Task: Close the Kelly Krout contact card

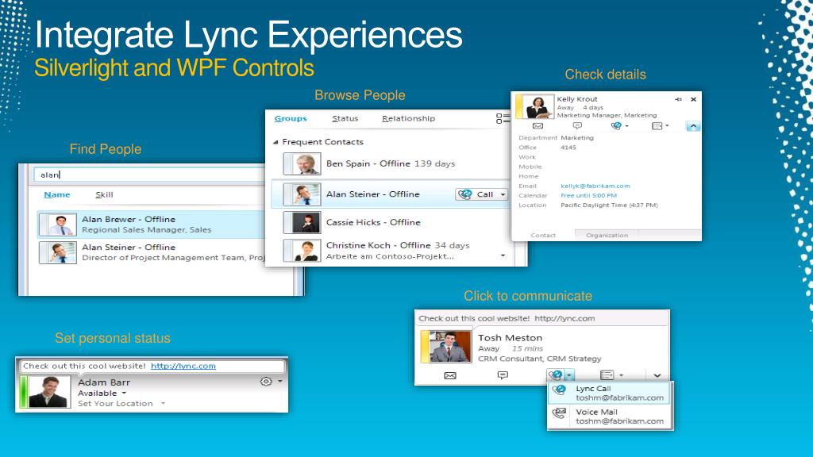Action: (693, 99)
